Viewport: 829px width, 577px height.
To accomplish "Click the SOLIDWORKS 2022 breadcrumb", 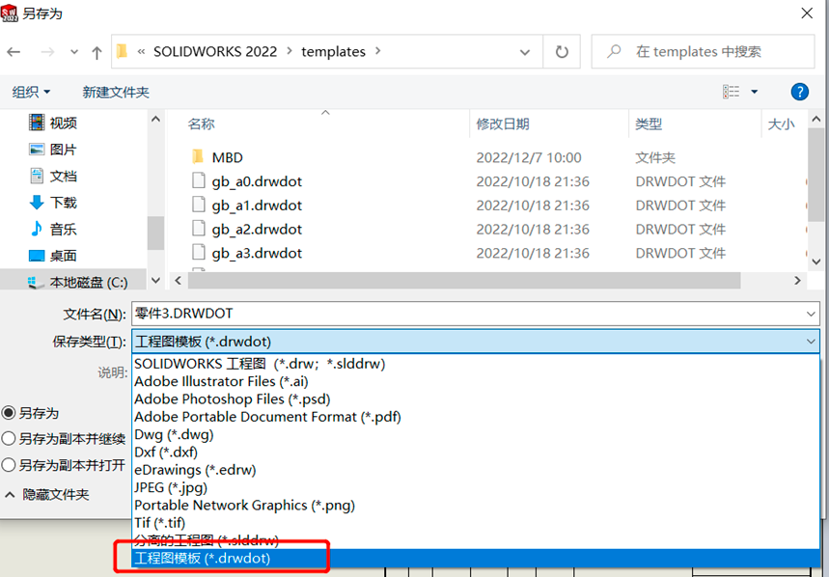I will [215, 51].
